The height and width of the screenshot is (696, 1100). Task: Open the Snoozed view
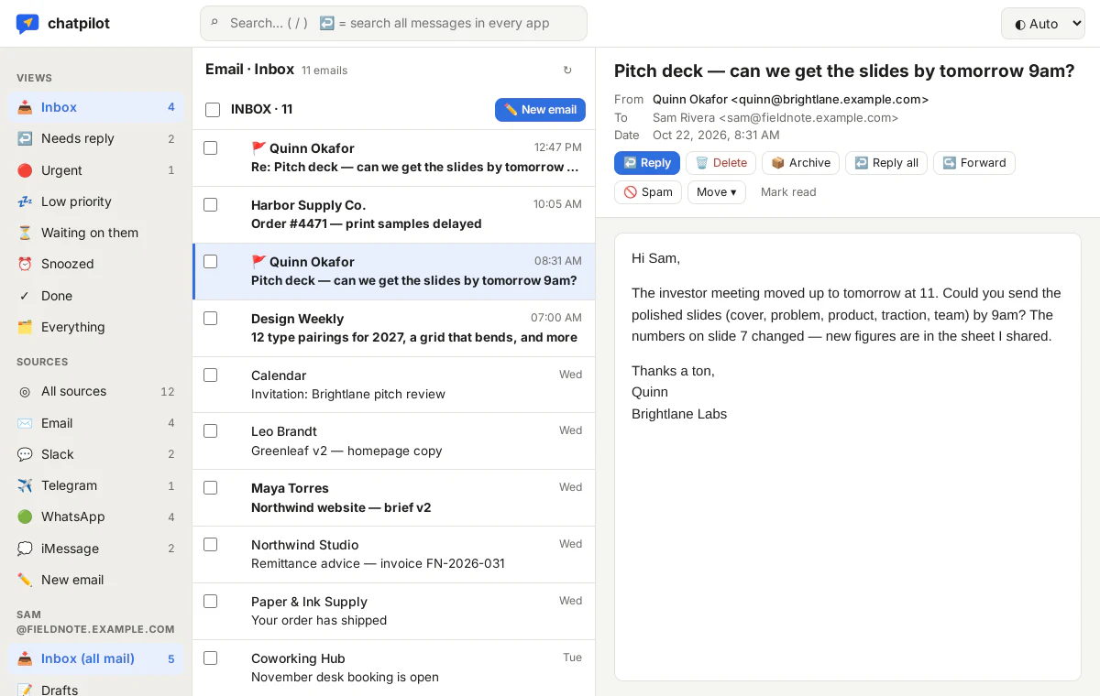click(96, 264)
